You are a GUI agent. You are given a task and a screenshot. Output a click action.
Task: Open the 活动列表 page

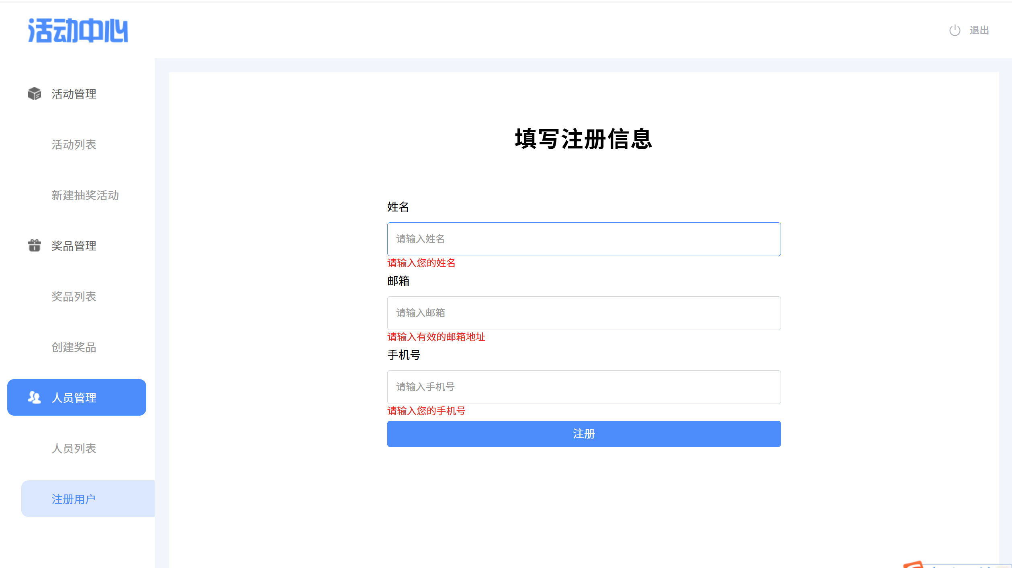(74, 145)
